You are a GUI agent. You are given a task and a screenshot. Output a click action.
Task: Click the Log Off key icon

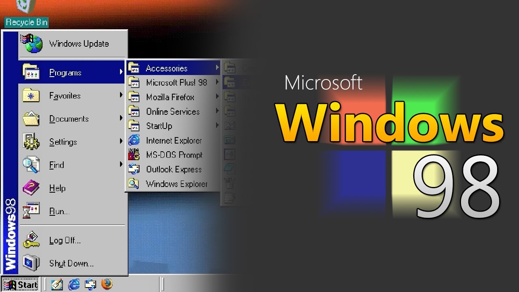point(31,240)
